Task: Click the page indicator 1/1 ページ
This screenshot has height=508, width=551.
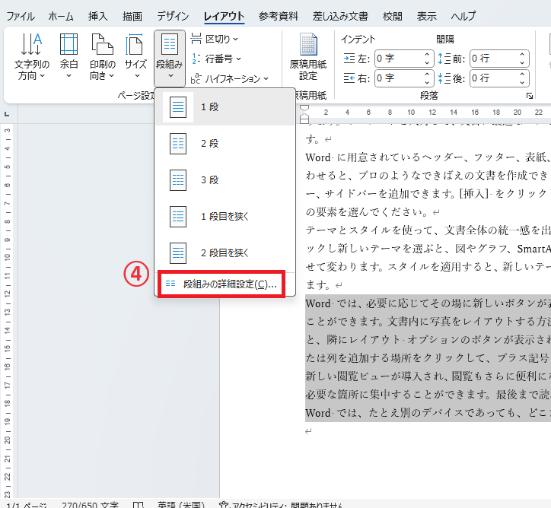Action: click(x=27, y=505)
